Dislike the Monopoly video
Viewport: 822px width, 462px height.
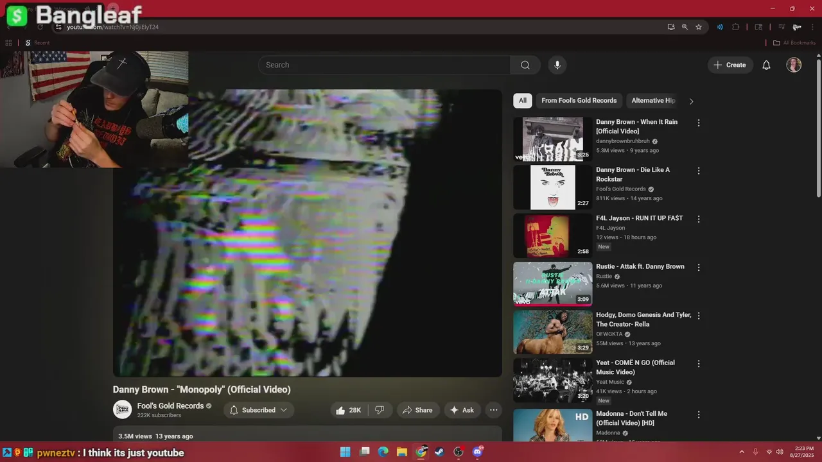(380, 410)
